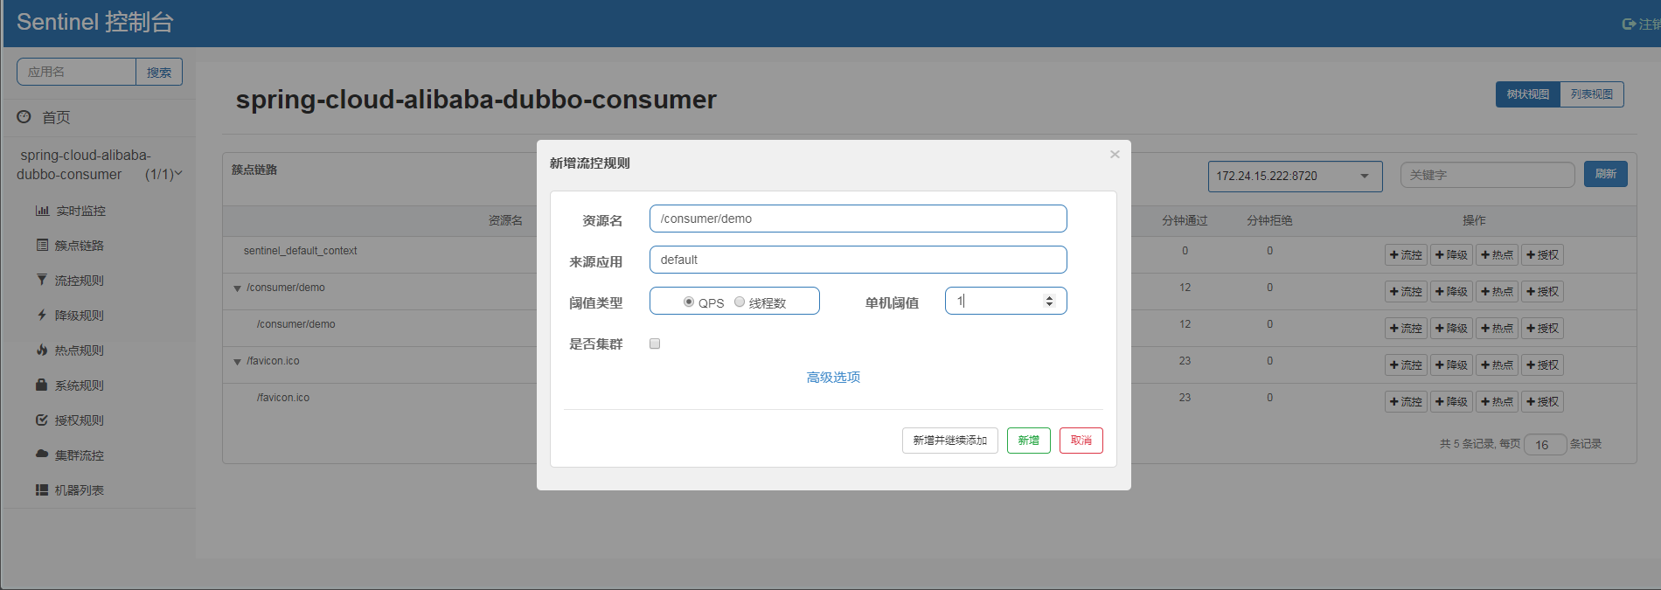Add 降级 for child /consumer/demo row
Image resolution: width=1661 pixels, height=590 pixels.
(x=1452, y=329)
